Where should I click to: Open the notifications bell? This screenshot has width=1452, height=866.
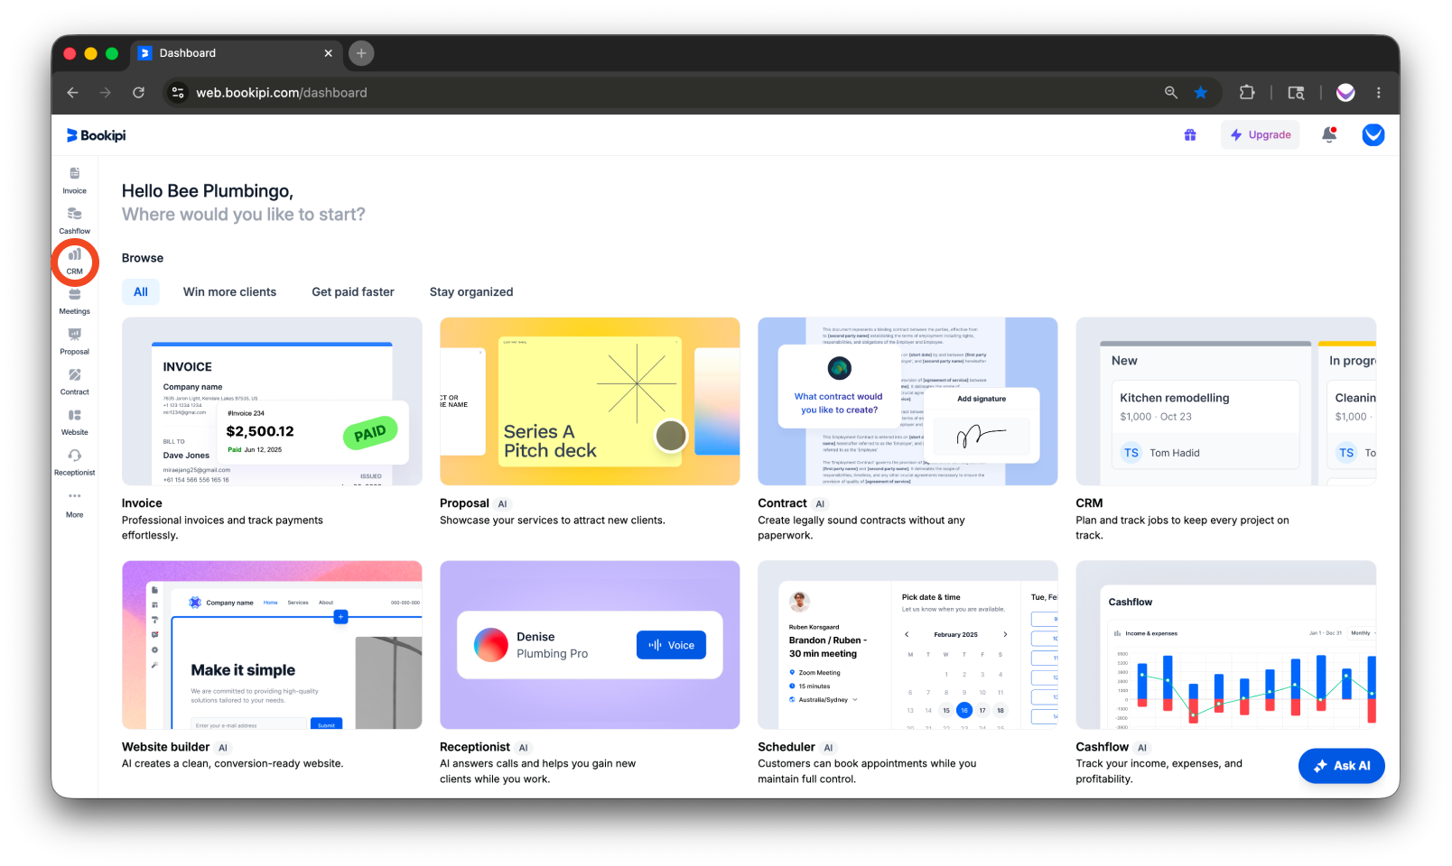pos(1329,135)
